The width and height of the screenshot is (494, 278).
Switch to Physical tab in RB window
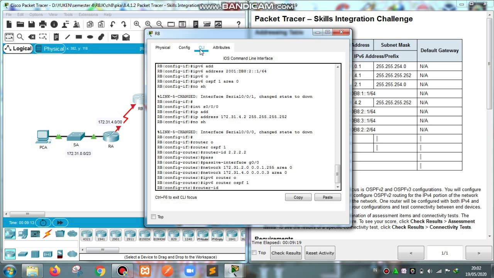click(x=162, y=47)
